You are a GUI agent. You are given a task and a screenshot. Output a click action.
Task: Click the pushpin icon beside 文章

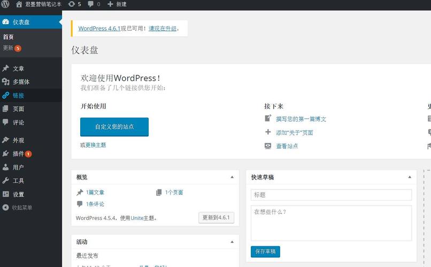coord(5,68)
